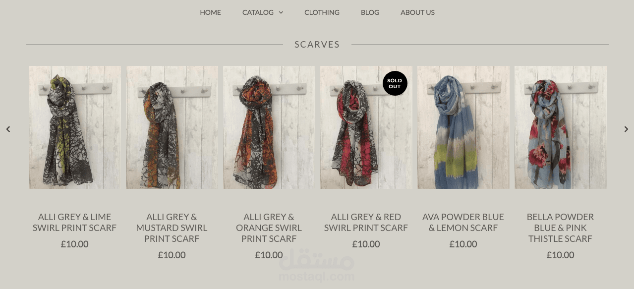The width and height of the screenshot is (634, 289).
Task: Click the Sold Out badge
Action: (395, 83)
